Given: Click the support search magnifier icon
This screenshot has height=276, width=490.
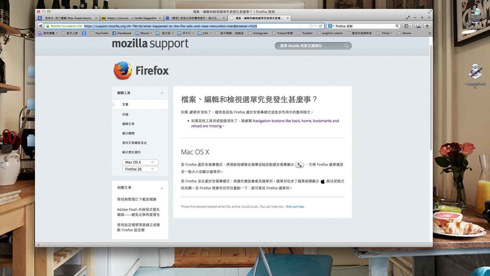Looking at the screenshot, I should [346, 46].
